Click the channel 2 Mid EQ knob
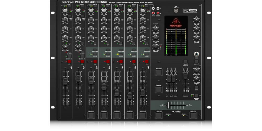262x131 pixels. coord(78,29)
